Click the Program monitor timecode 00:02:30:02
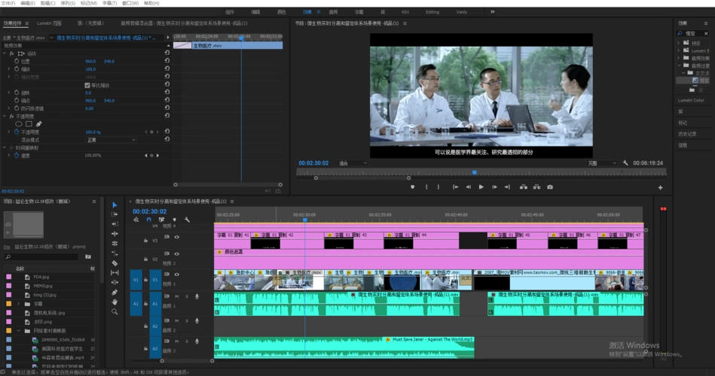Screen dimensions: 715x376 tap(312, 163)
